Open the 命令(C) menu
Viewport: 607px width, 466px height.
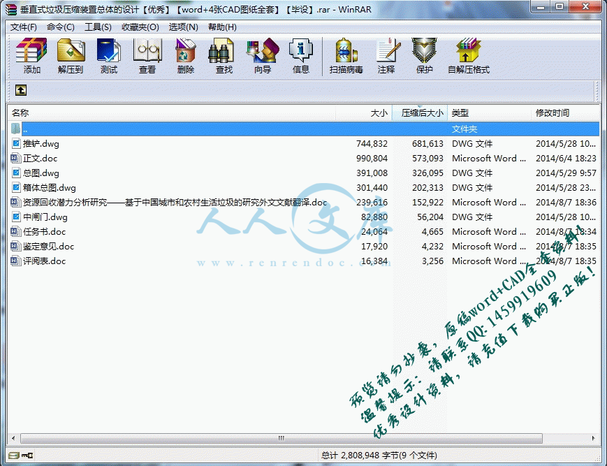click(x=60, y=27)
